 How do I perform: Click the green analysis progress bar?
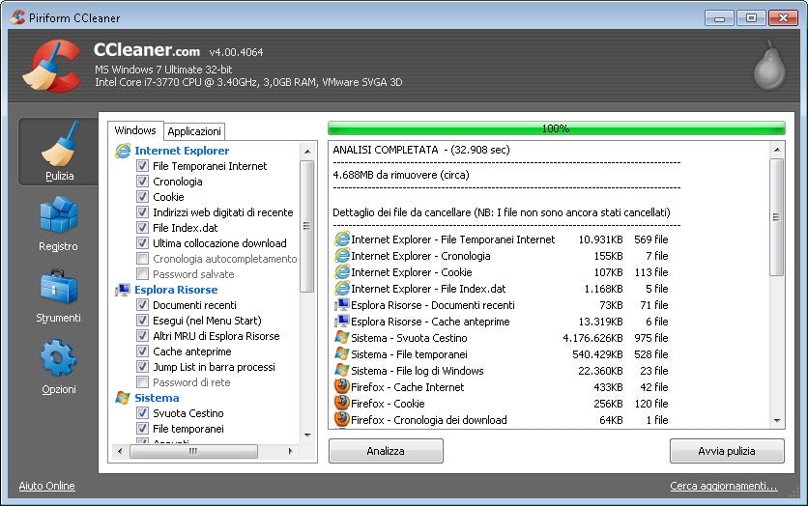(x=556, y=128)
